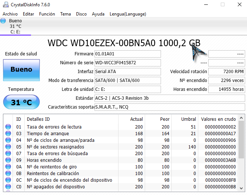Click the Actual column header
Screen dimensions: 247x195
click(x=131, y=119)
